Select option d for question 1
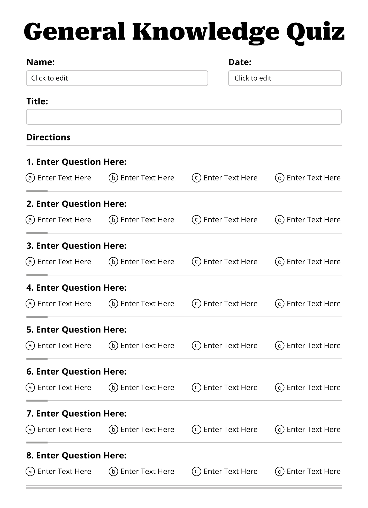Image resolution: width=368 pixels, height=508 pixels. click(280, 178)
